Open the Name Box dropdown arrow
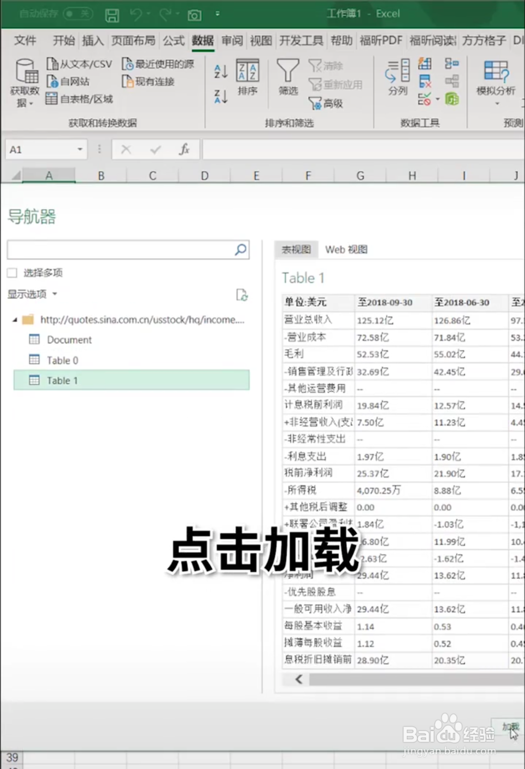Image resolution: width=525 pixels, height=769 pixels. 80,150
